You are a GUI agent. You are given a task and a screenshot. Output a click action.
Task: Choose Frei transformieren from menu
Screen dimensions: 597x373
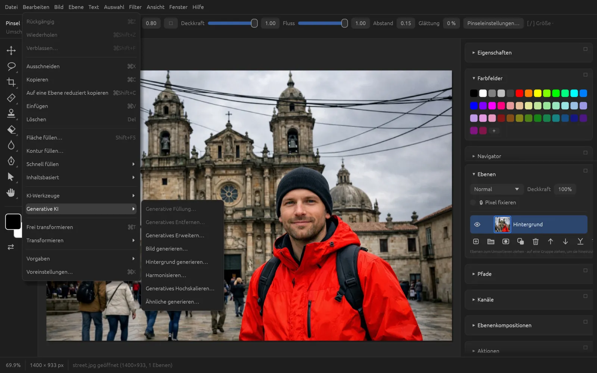pyautogui.click(x=81, y=227)
